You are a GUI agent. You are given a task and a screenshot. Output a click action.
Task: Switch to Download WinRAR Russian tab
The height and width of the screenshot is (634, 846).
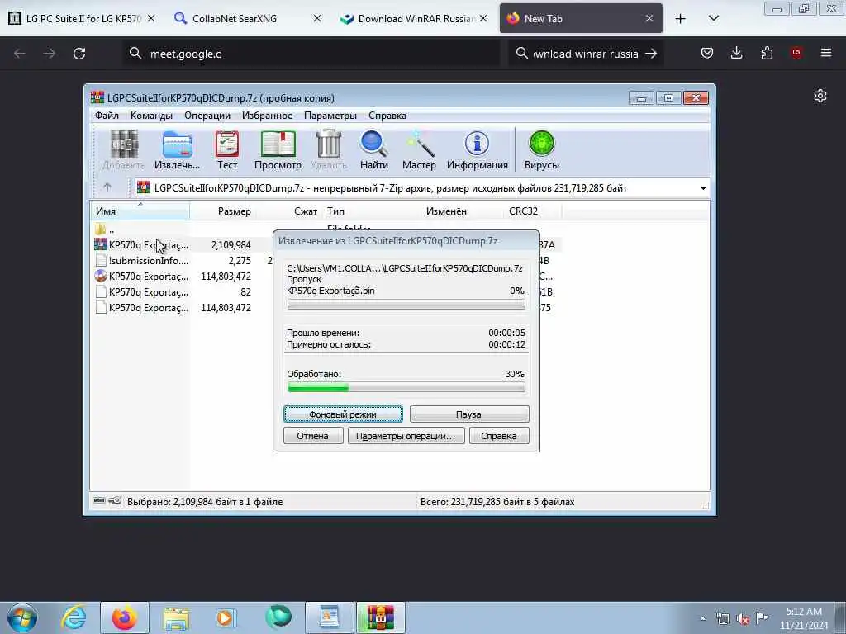point(416,18)
